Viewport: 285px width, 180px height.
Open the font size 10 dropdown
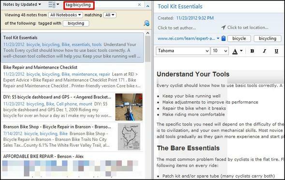[220, 51]
